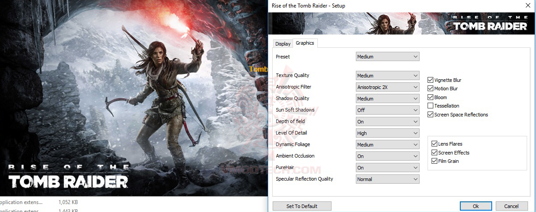The height and width of the screenshot is (212, 536).
Task: Change Shadow Quality dropdown value
Action: tap(387, 99)
